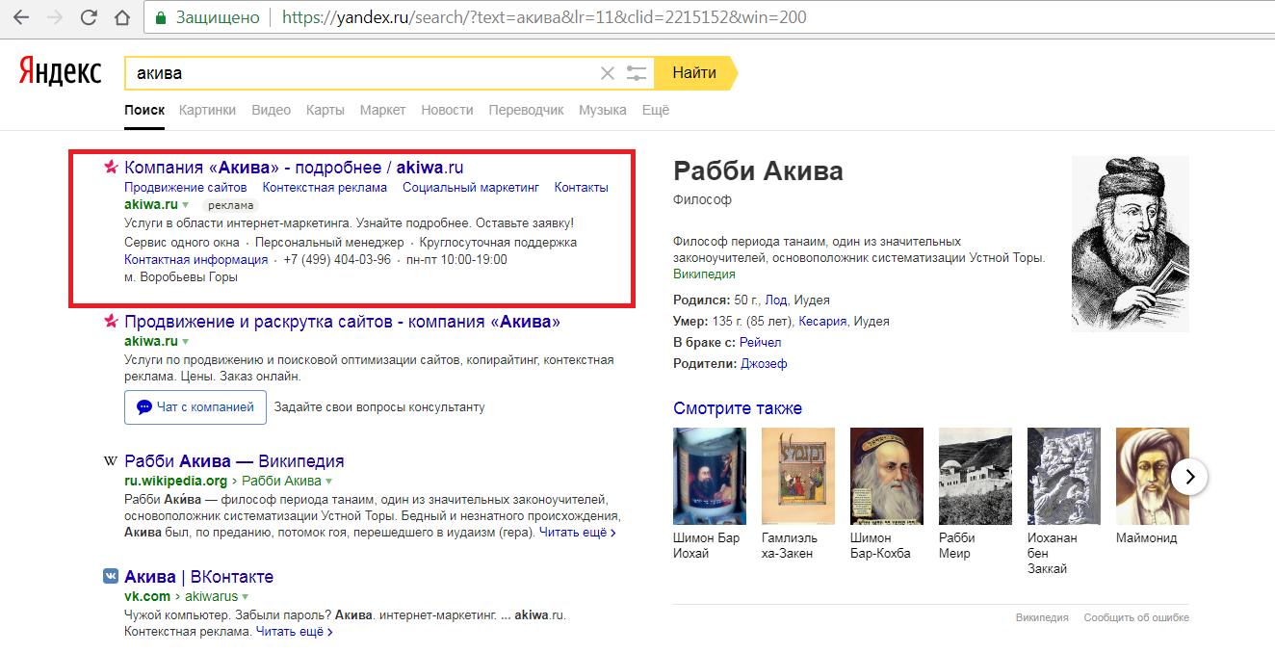Click the Yandex logo
This screenshot has height=653, width=1275.
coord(60,71)
